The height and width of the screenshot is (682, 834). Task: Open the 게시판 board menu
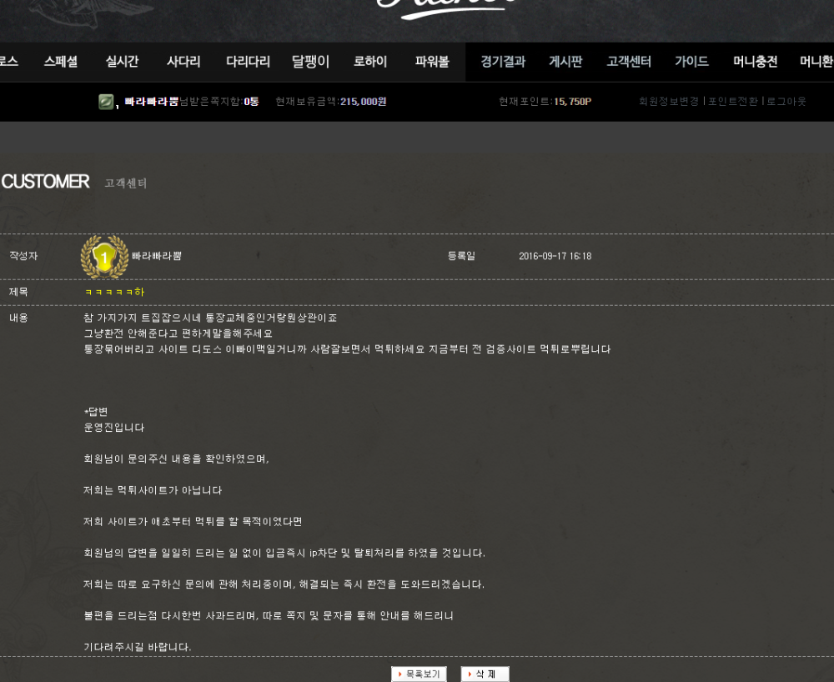[x=565, y=62]
